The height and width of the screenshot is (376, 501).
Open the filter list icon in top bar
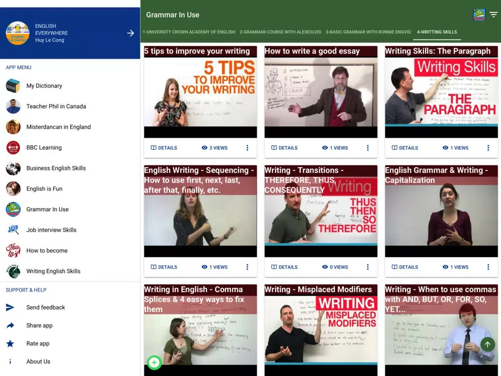(x=494, y=15)
